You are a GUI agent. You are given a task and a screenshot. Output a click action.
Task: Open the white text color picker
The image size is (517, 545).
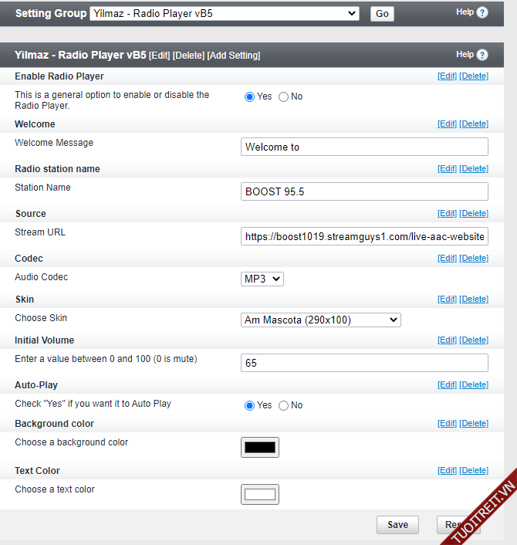260,494
